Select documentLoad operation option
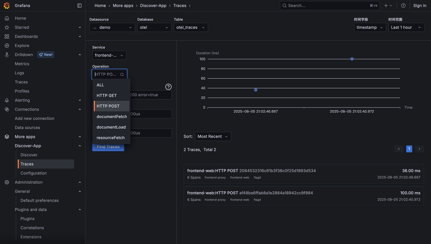The height and width of the screenshot is (244, 431). pyautogui.click(x=111, y=127)
